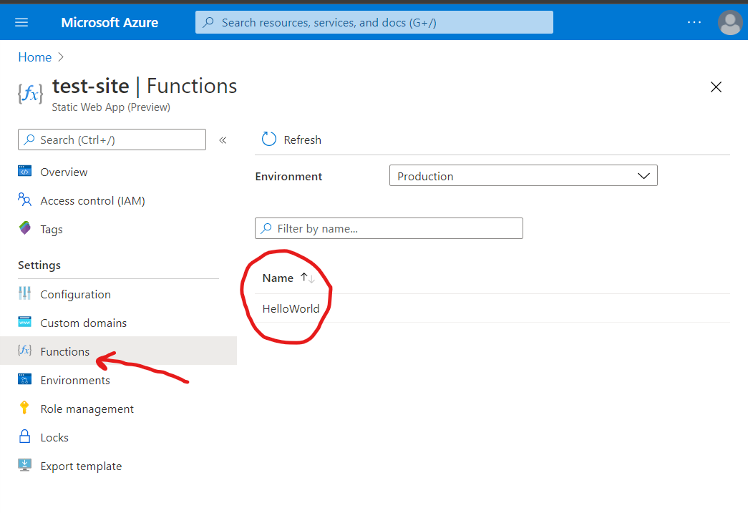The image size is (748, 513).
Task: Click the magnifier icon in sidebar search
Action: pos(29,140)
